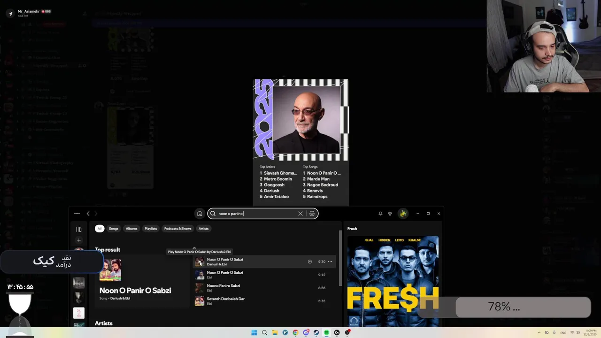Screen dimensions: 601x338
Task: Expand Your Library sidebar icon
Action: (79, 230)
